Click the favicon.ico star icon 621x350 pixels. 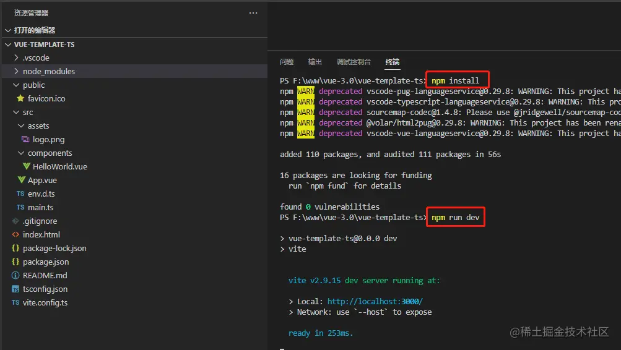20,98
